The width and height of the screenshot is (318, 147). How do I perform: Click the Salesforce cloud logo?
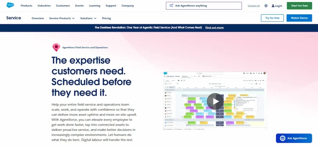(10, 5)
